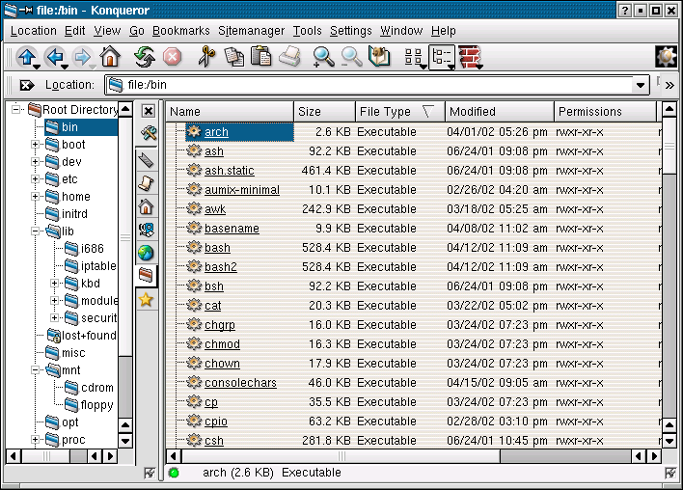
Task: Open the Bookmarks star sidebar tab
Action: tap(147, 301)
